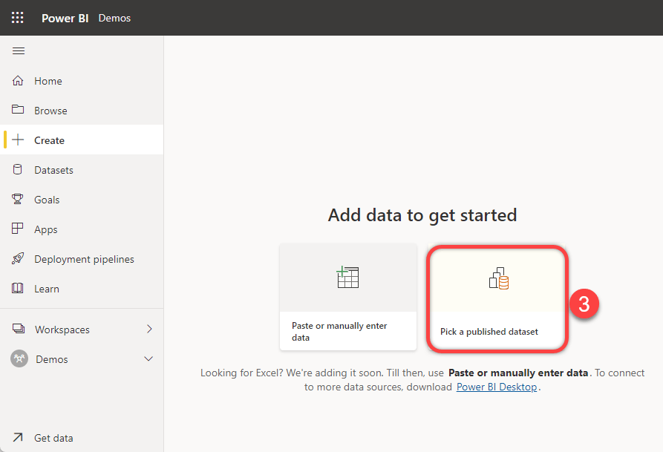Open Deployment pipelines in the sidebar
Image resolution: width=663 pixels, height=452 pixels.
click(x=82, y=259)
